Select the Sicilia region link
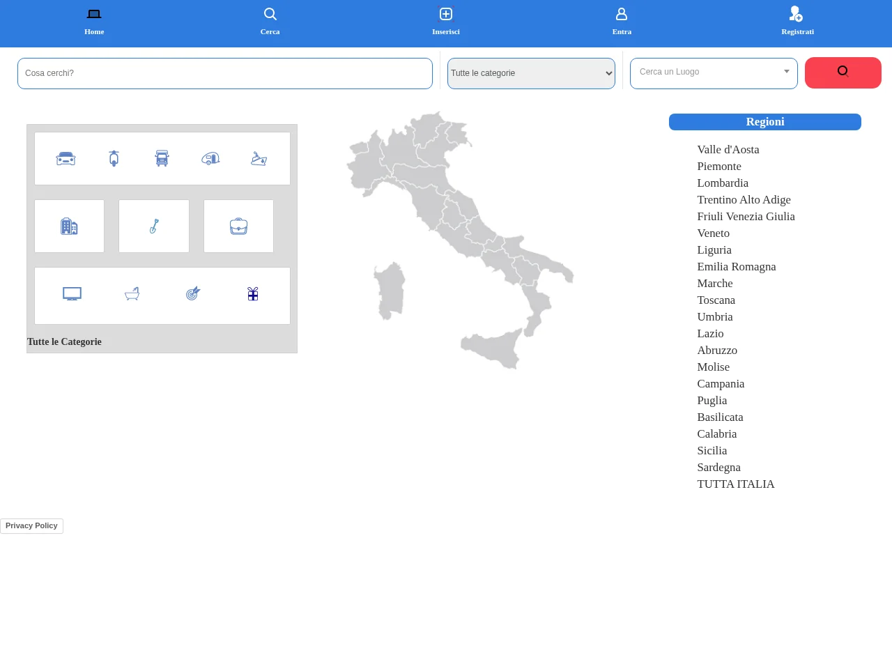The width and height of the screenshot is (892, 669). (x=712, y=451)
